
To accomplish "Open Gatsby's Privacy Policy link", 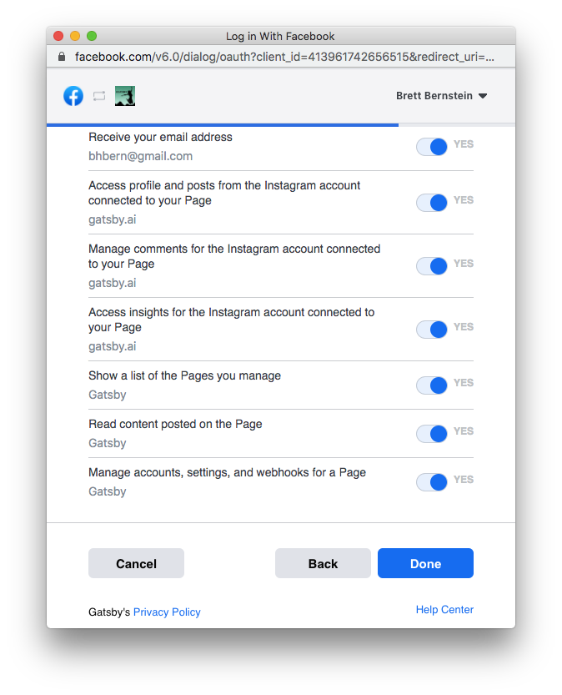I will 167,612.
